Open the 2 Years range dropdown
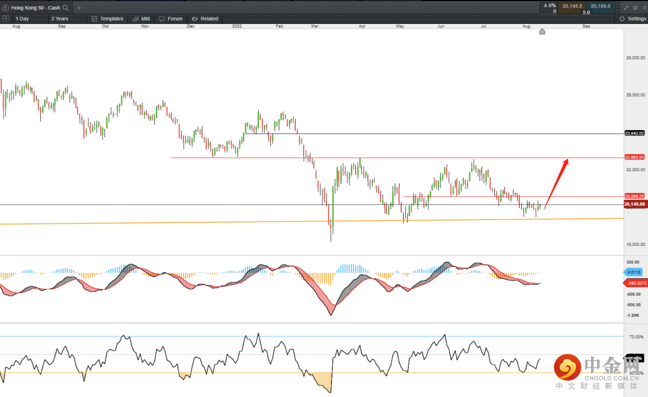 tap(65, 19)
